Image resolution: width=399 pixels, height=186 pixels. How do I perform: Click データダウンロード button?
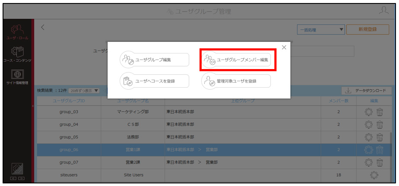click(x=367, y=91)
